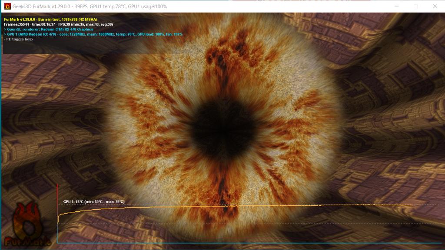Click the orange temperature curve on the graph
The width and height of the screenshot is (445, 250).
pyautogui.click(x=236, y=206)
